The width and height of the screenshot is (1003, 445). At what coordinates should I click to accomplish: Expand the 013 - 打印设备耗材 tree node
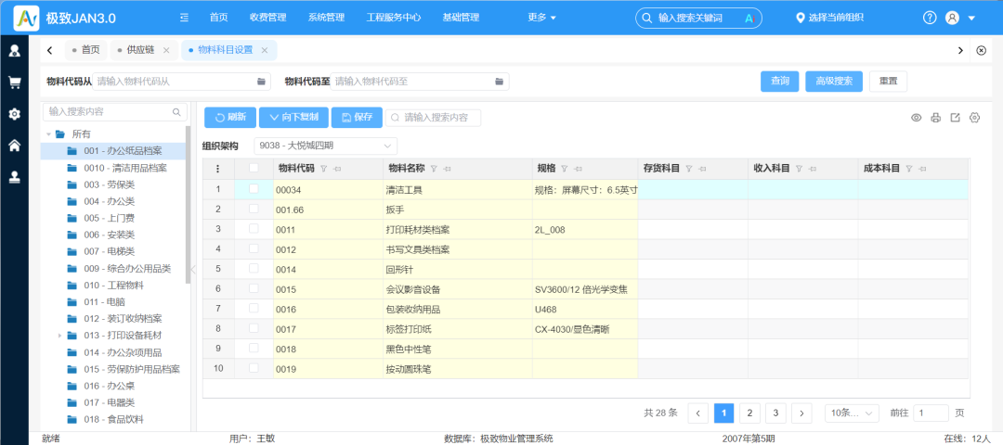pyautogui.click(x=59, y=336)
